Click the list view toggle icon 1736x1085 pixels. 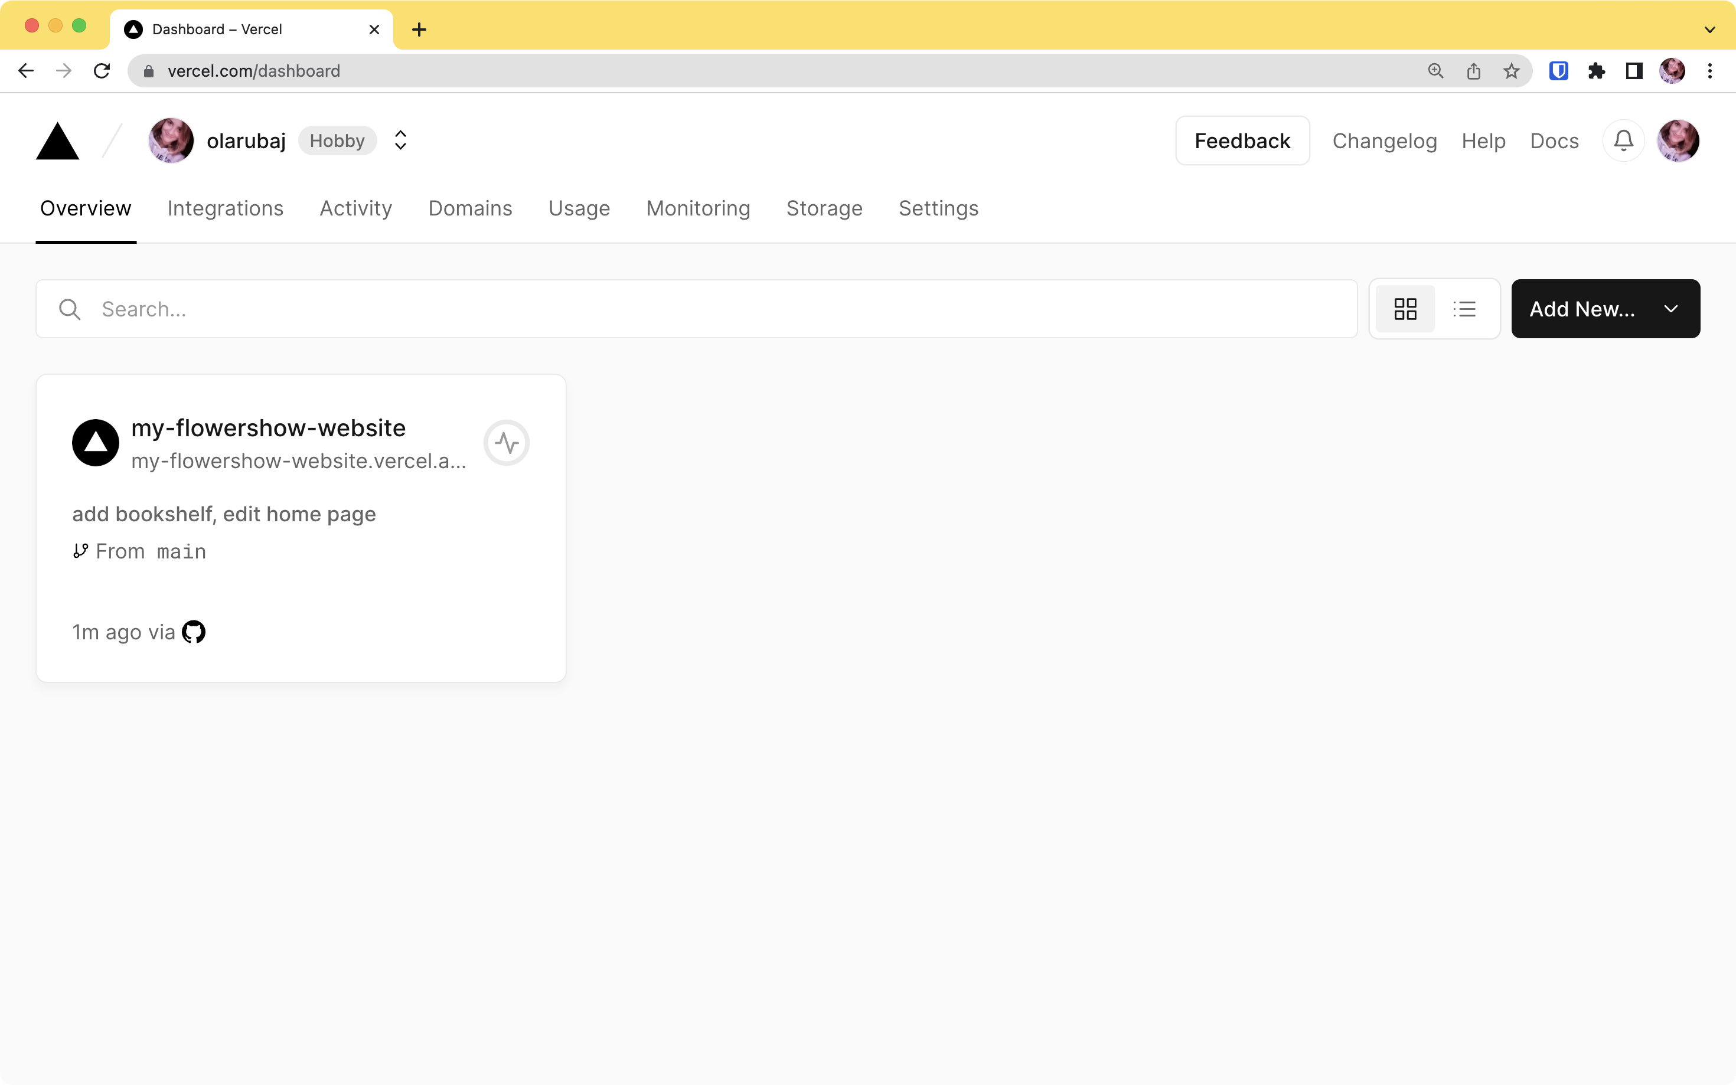(1465, 309)
